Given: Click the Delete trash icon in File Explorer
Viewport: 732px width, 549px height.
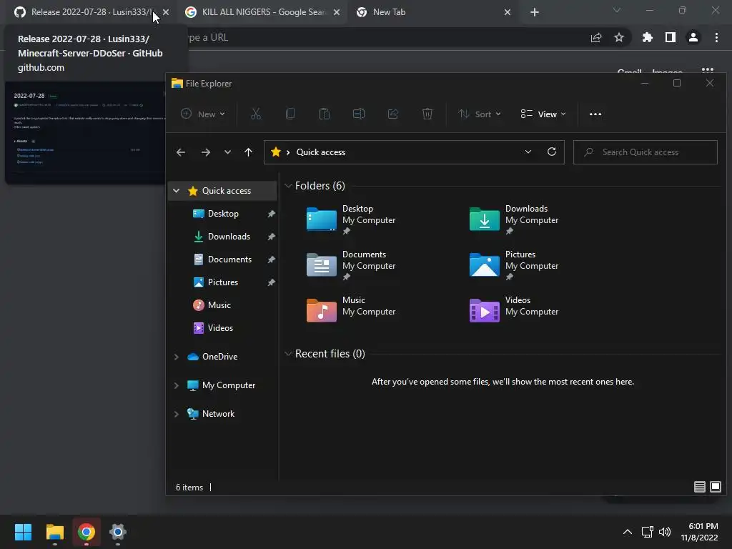Looking at the screenshot, I should pyautogui.click(x=427, y=114).
